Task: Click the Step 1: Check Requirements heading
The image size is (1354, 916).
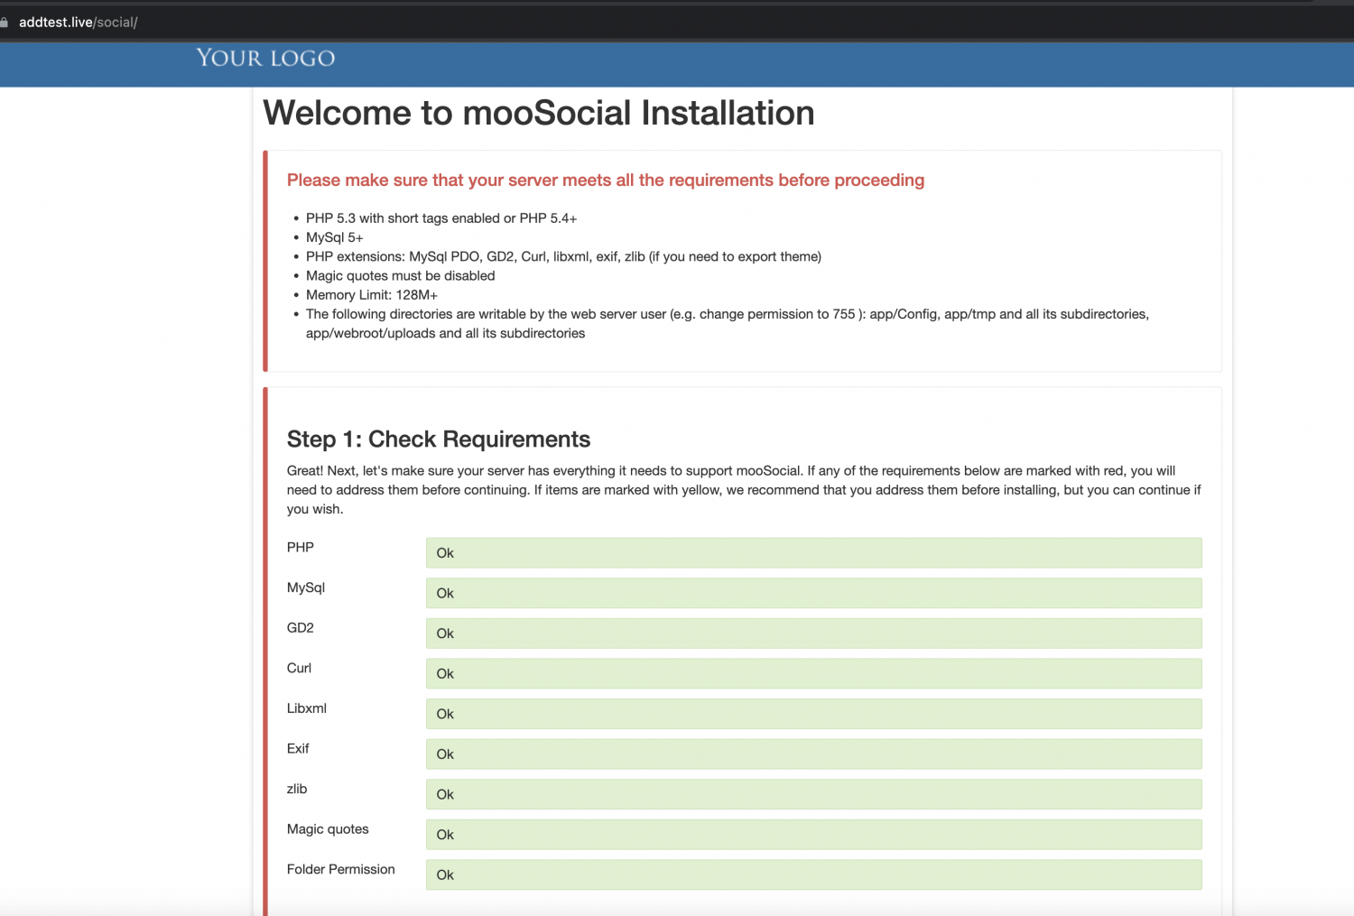Action: [439, 439]
